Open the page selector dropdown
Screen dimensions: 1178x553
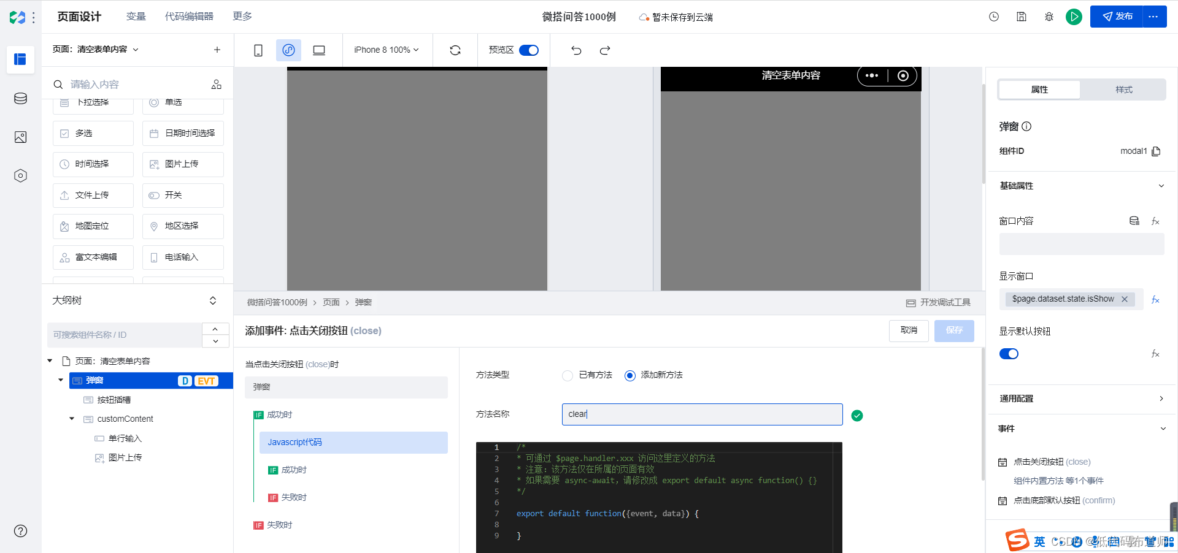96,50
